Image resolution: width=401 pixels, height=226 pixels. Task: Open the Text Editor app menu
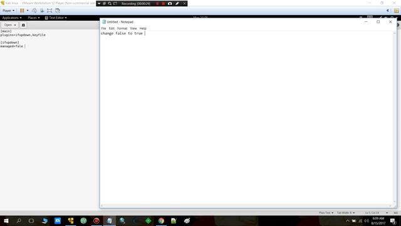pyautogui.click(x=56, y=18)
